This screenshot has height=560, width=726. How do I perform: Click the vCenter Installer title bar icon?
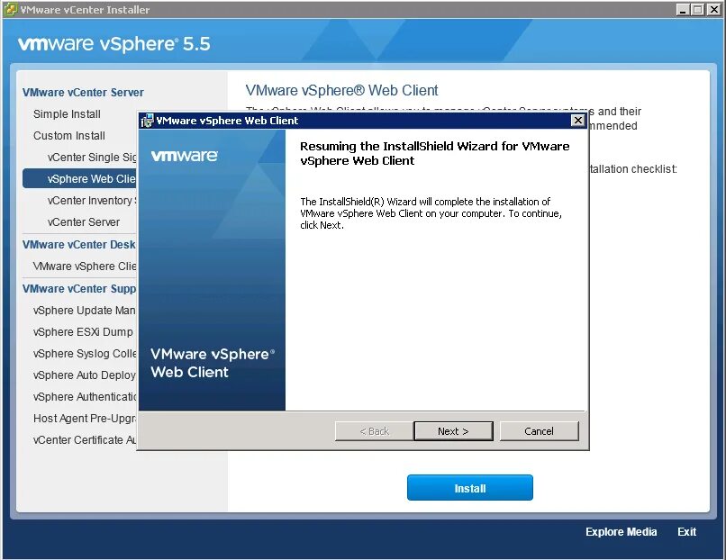tap(10, 9)
